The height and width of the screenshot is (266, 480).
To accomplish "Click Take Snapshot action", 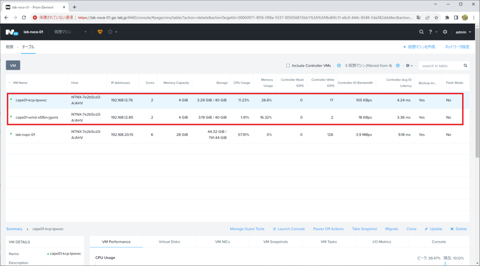I will pos(364,229).
